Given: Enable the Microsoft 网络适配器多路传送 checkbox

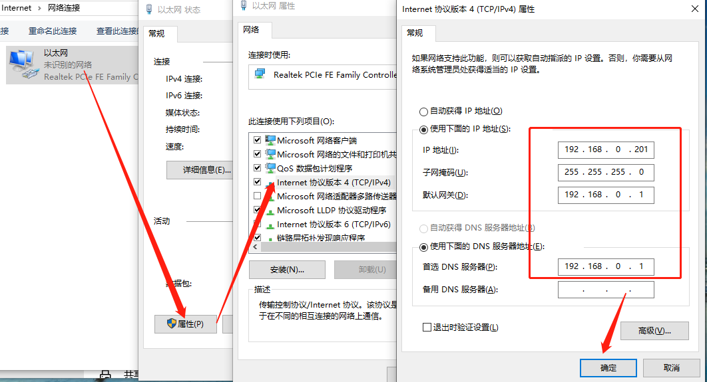Looking at the screenshot, I should pyautogui.click(x=257, y=197).
